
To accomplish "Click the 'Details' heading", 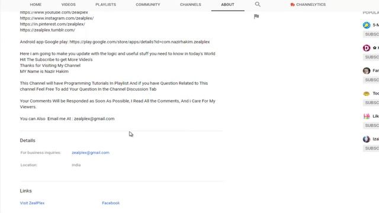I will click(28, 141).
